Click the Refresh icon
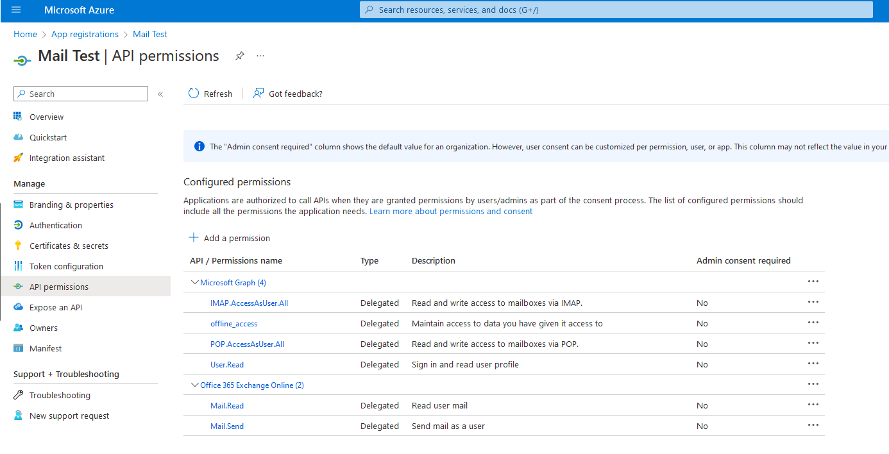The width and height of the screenshot is (889, 454). coord(194,94)
